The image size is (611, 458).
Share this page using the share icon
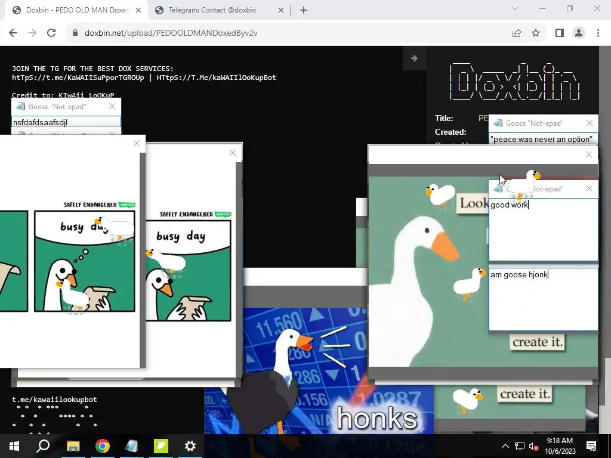517,33
